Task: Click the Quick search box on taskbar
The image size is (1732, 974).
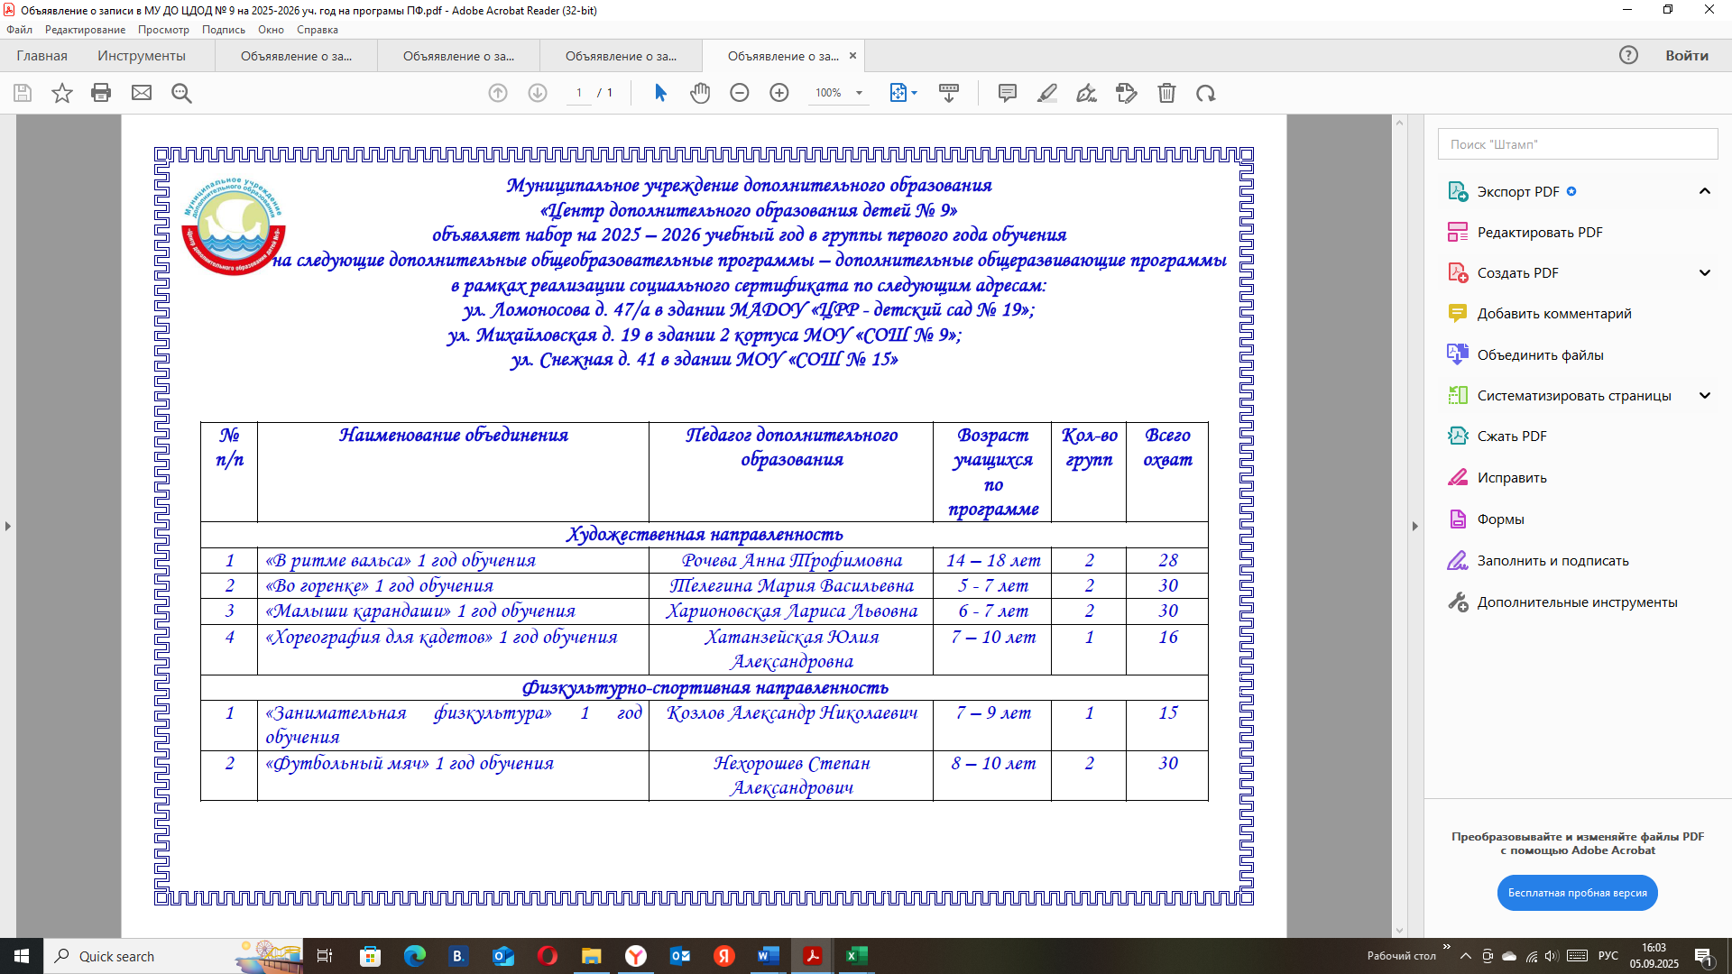Action: (x=173, y=956)
